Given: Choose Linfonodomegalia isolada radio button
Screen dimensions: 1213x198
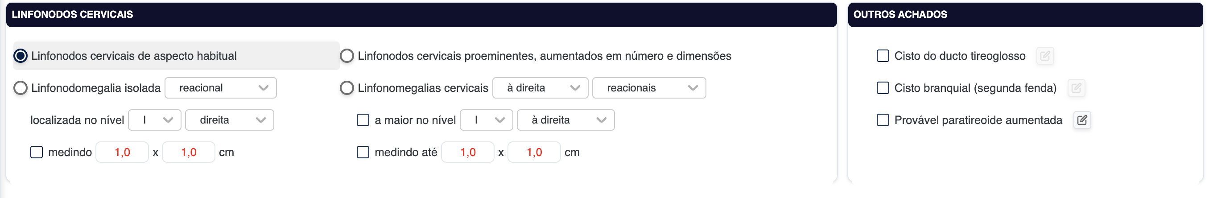Looking at the screenshot, I should click(21, 88).
